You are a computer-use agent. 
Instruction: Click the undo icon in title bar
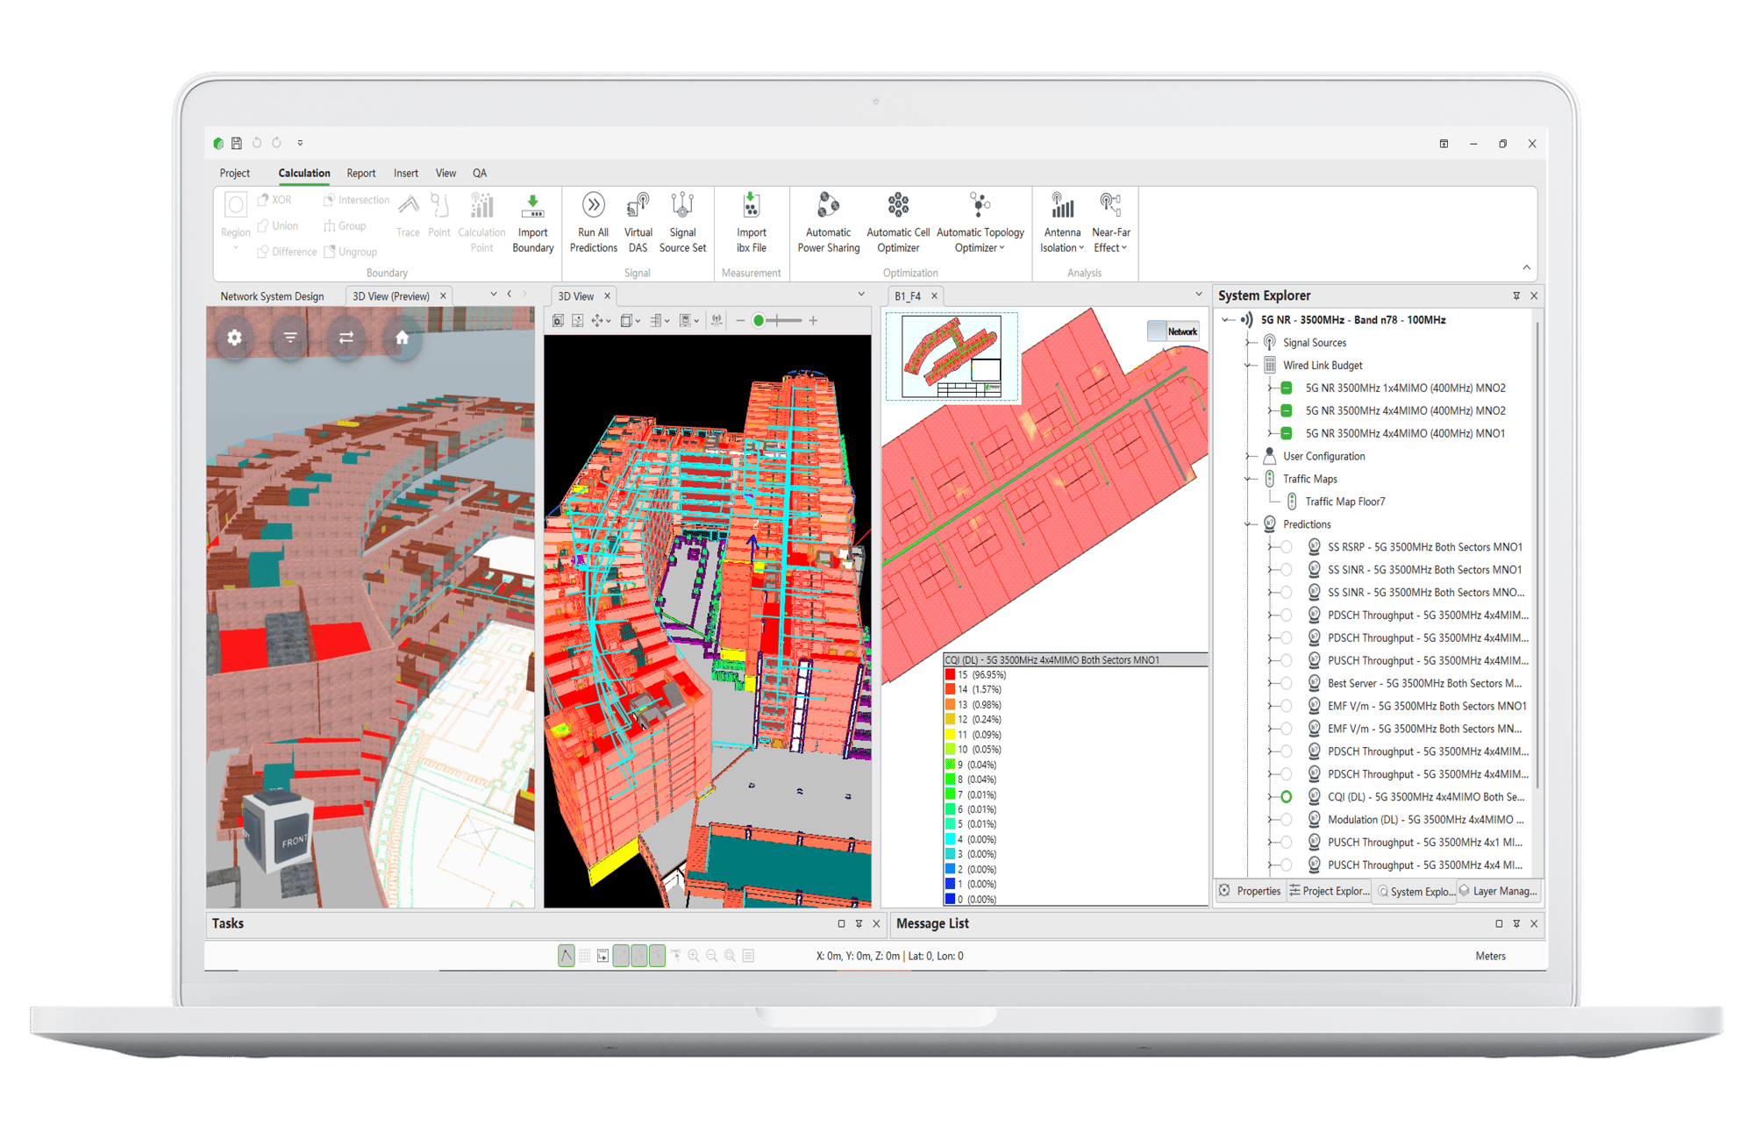pos(257,143)
